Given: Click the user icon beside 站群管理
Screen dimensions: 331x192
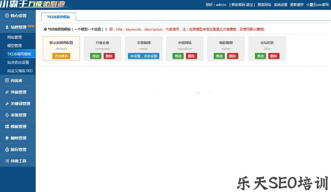Looking at the screenshot, I should (7, 27).
